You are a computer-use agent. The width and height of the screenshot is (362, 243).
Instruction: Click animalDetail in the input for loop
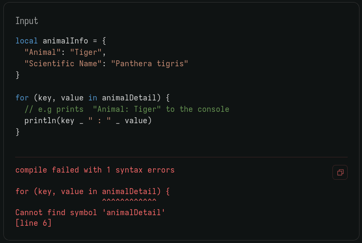click(x=129, y=98)
